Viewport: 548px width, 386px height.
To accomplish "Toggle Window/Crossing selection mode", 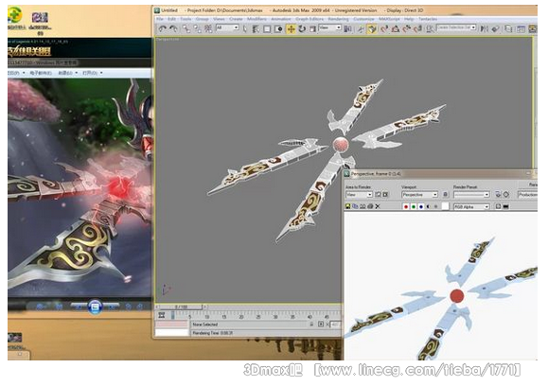I will point(278,29).
